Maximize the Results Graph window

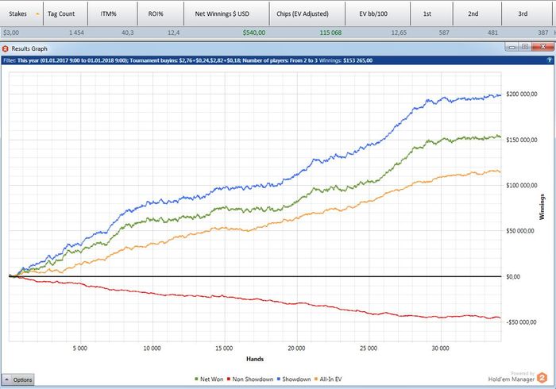point(525,47)
